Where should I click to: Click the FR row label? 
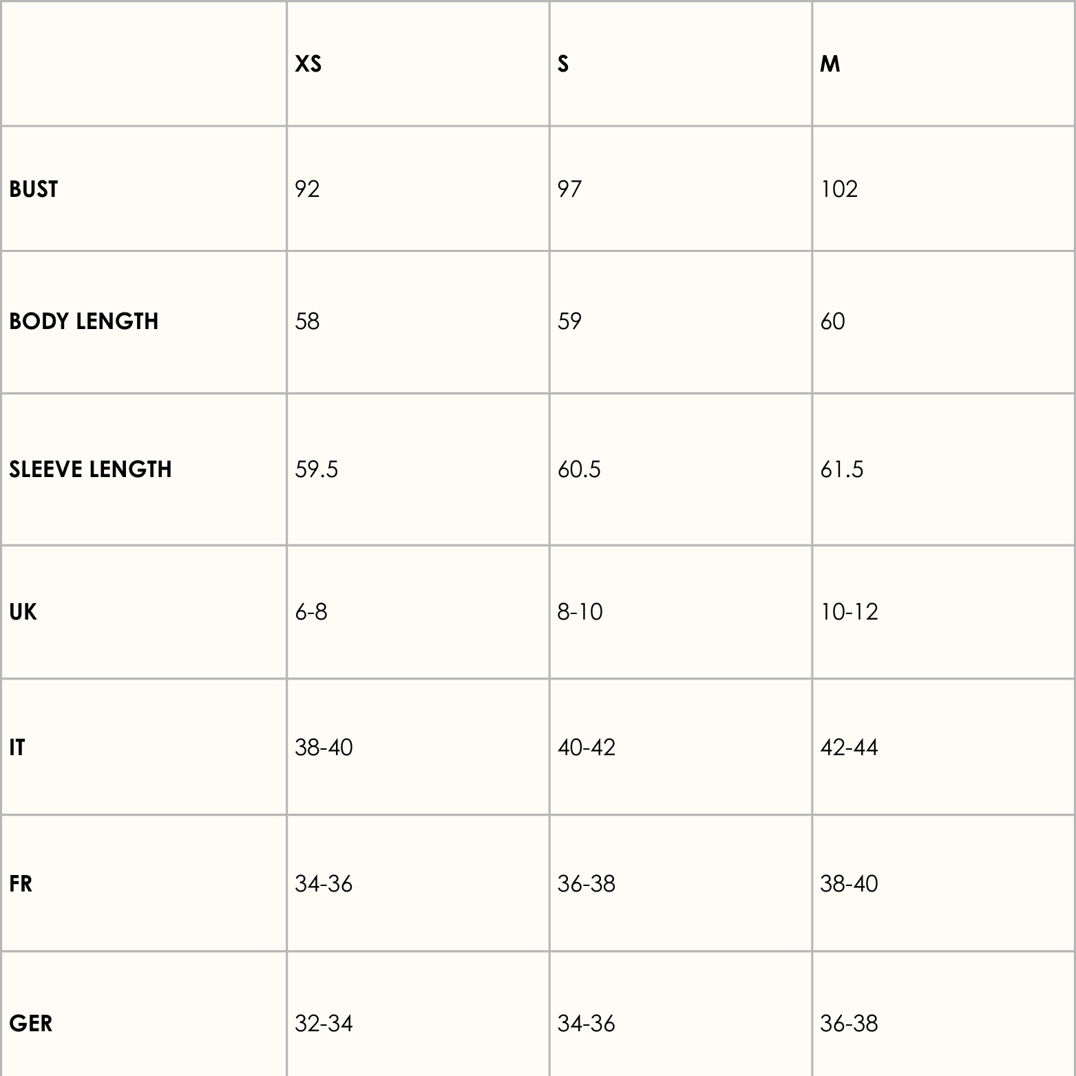pos(21,884)
